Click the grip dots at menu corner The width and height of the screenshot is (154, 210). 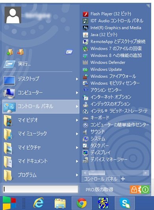(148, 6)
